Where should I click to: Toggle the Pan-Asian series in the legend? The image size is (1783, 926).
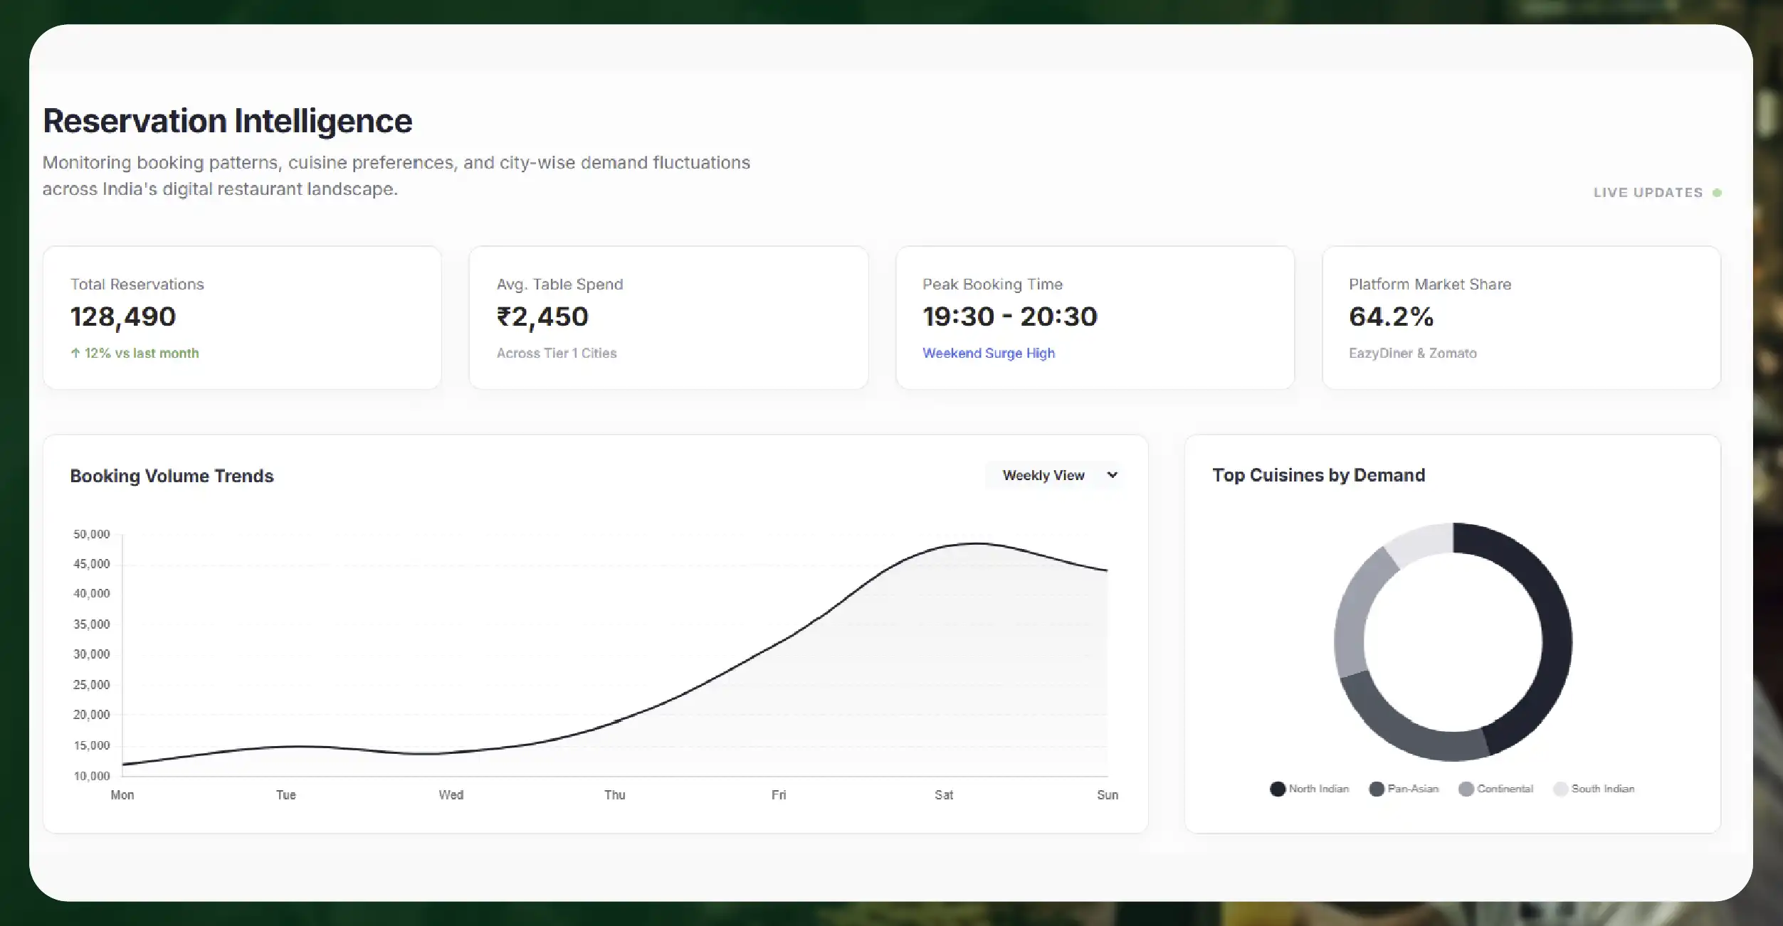click(1413, 789)
